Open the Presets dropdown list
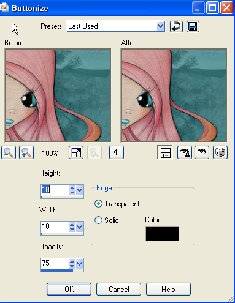Viewport: 235px width, 303px height. pyautogui.click(x=161, y=26)
